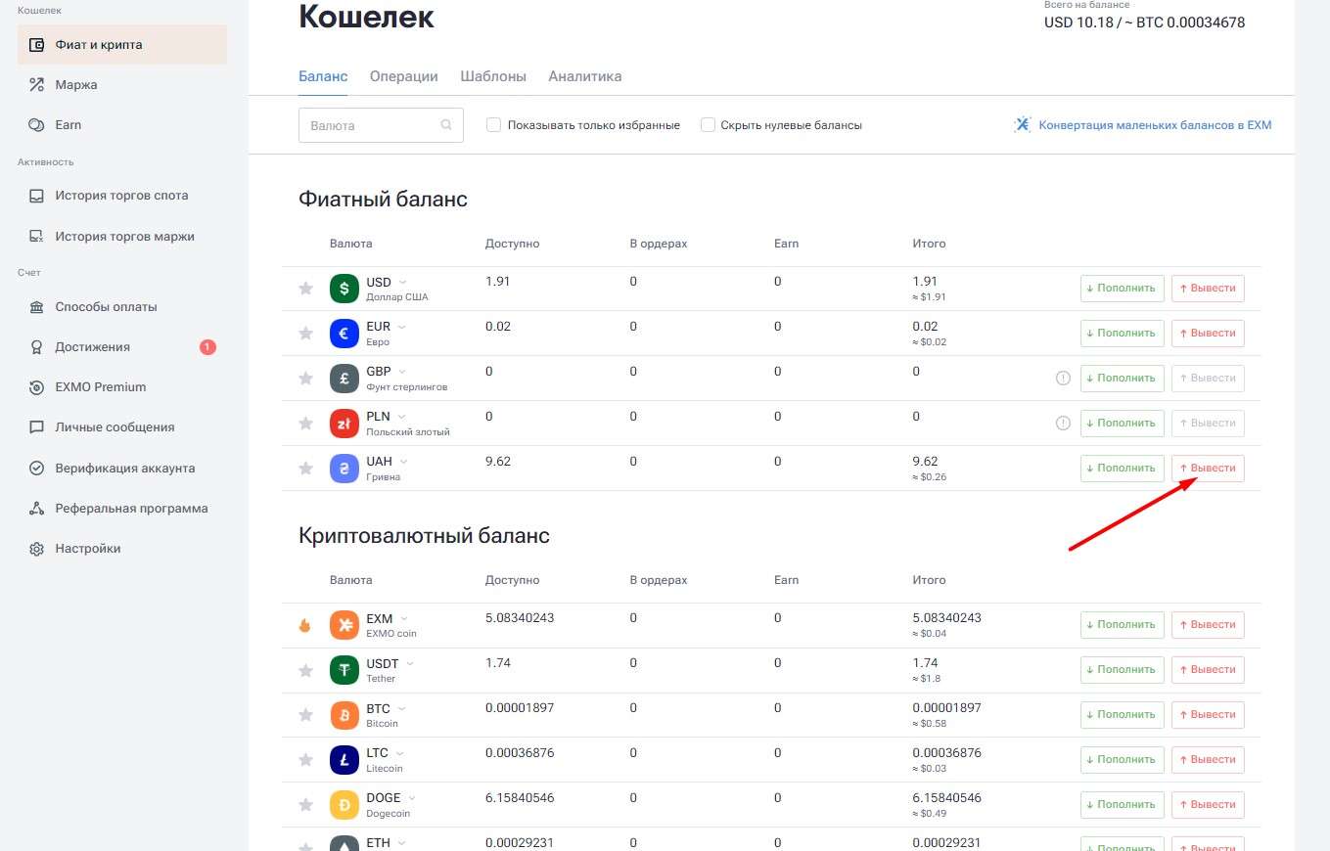
Task: Click the Настройки gear icon
Action: tap(37, 549)
